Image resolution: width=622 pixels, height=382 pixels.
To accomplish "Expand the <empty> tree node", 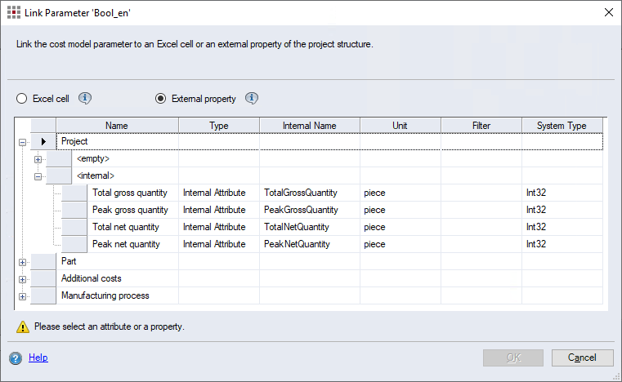I will click(38, 159).
